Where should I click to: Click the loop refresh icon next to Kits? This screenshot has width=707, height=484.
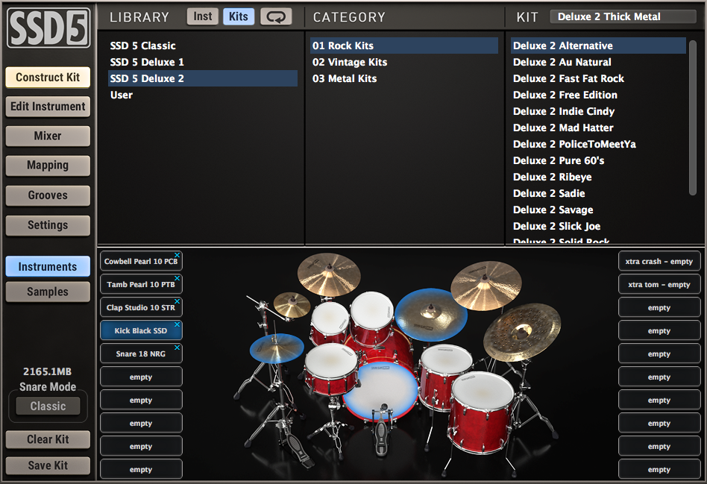pyautogui.click(x=275, y=16)
